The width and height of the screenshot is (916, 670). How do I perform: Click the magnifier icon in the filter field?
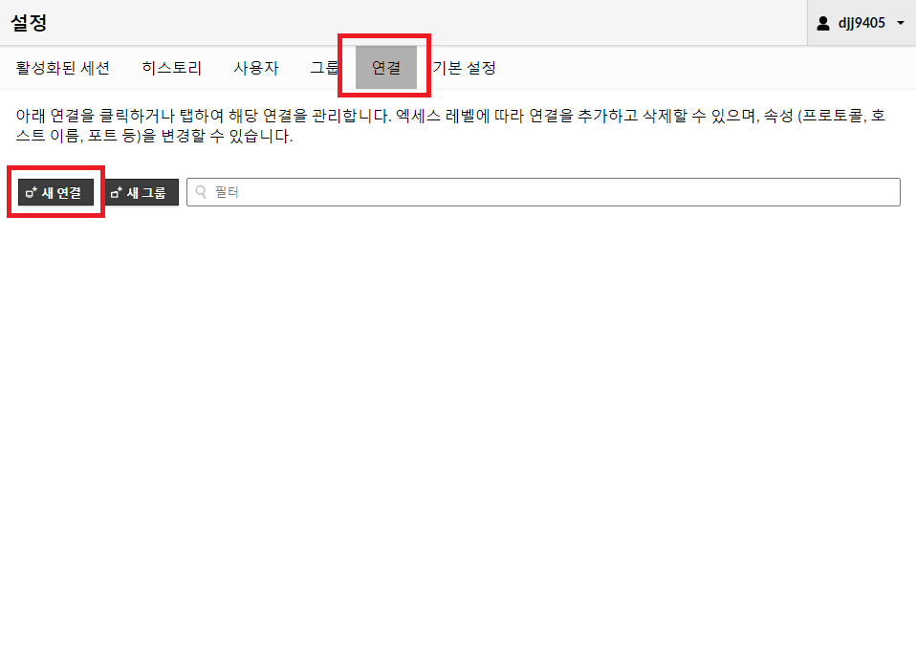pyautogui.click(x=201, y=192)
